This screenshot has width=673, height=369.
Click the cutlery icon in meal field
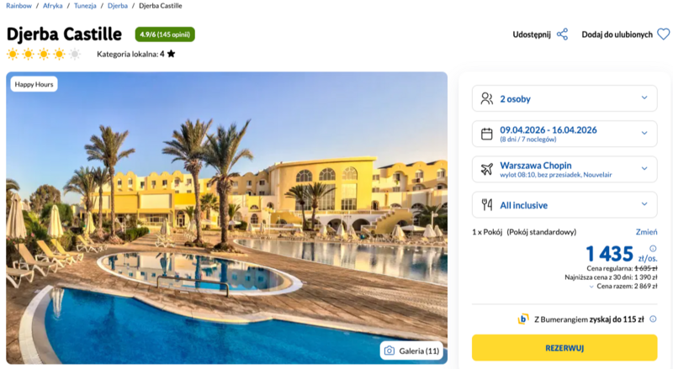pos(487,204)
